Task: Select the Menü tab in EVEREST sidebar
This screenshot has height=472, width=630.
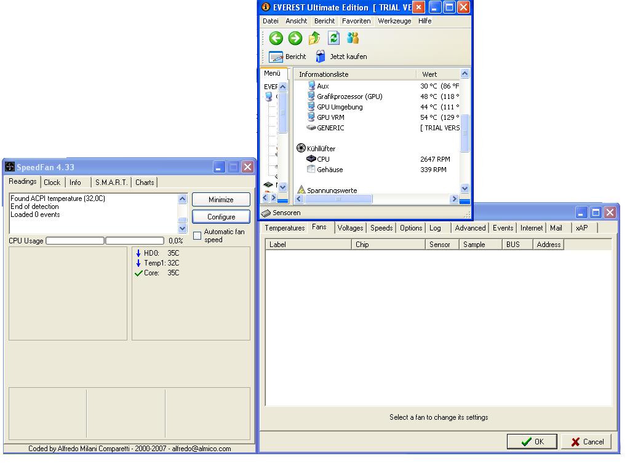Action: (x=273, y=74)
